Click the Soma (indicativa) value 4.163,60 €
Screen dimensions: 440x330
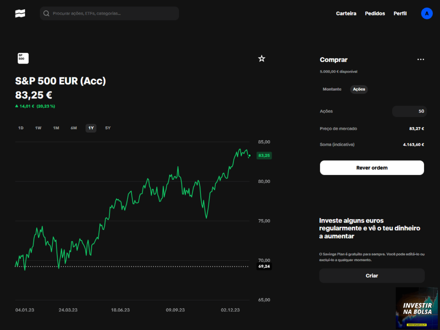tap(413, 144)
